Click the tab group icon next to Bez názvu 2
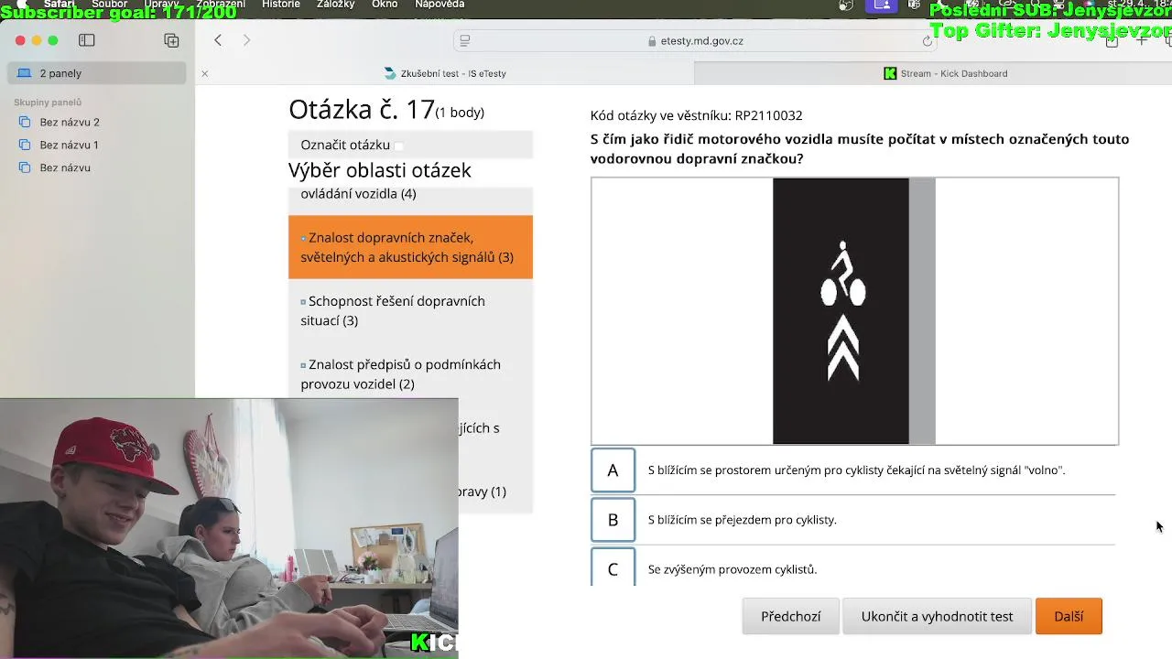This screenshot has height=659, width=1172. point(25,122)
